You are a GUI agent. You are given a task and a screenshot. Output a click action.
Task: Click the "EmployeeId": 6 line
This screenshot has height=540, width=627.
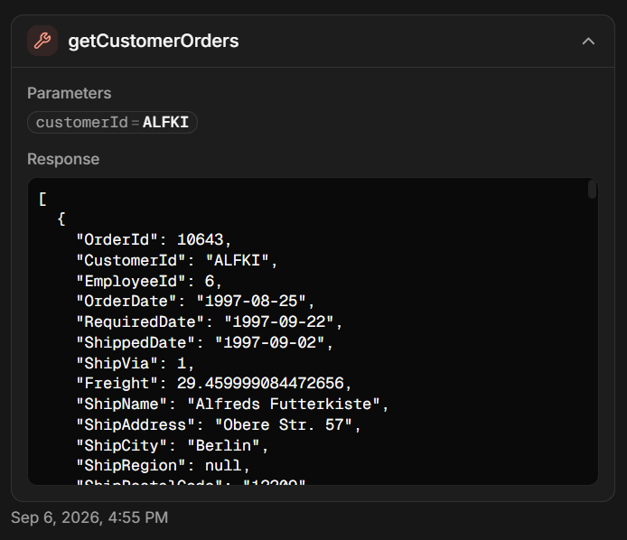[149, 282]
